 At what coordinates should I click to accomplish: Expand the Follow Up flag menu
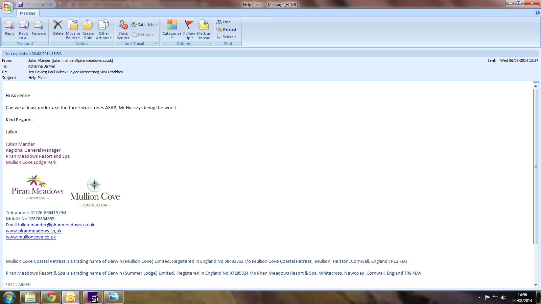click(x=189, y=30)
